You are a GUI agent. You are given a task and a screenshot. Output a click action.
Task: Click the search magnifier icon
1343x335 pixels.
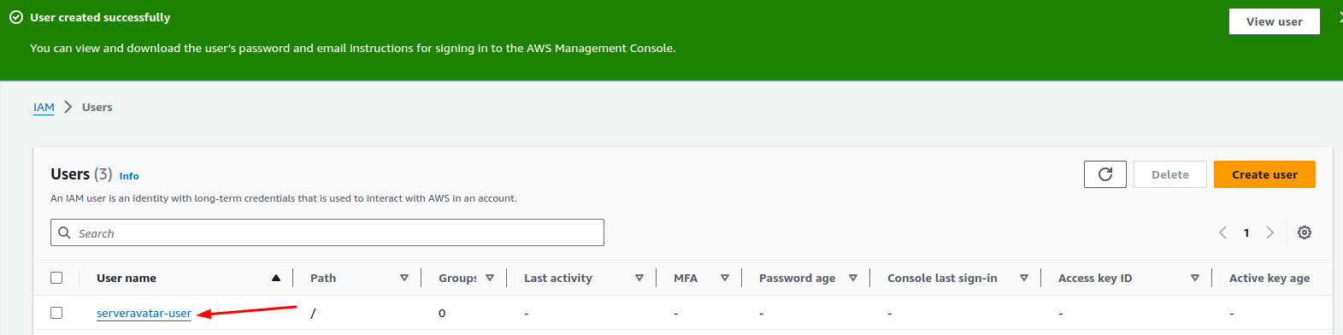(x=64, y=232)
